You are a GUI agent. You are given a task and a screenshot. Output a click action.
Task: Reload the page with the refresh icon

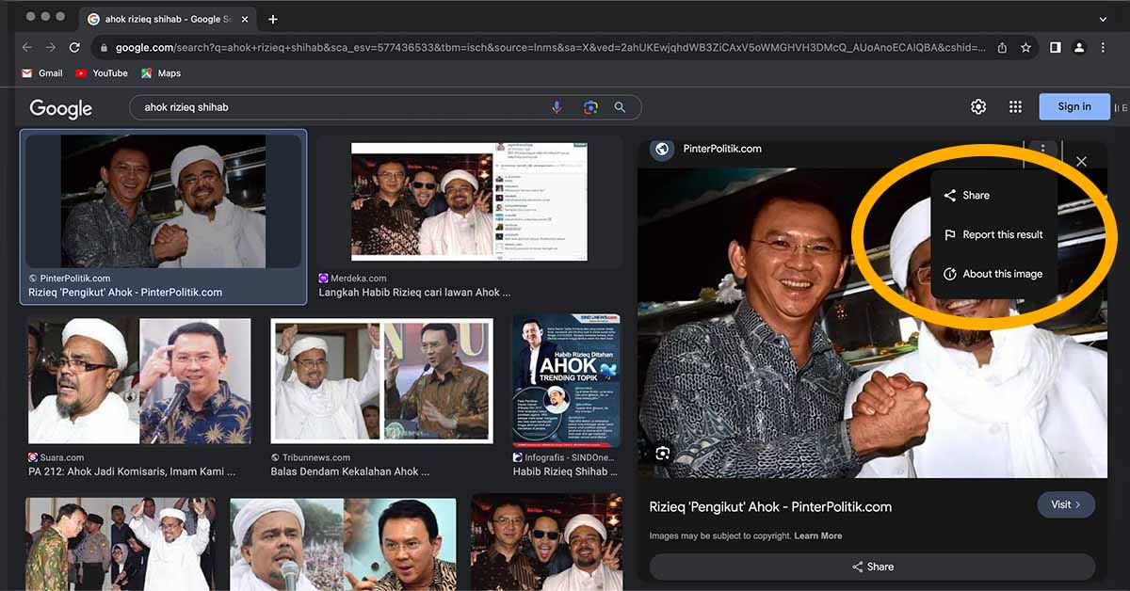(x=74, y=46)
